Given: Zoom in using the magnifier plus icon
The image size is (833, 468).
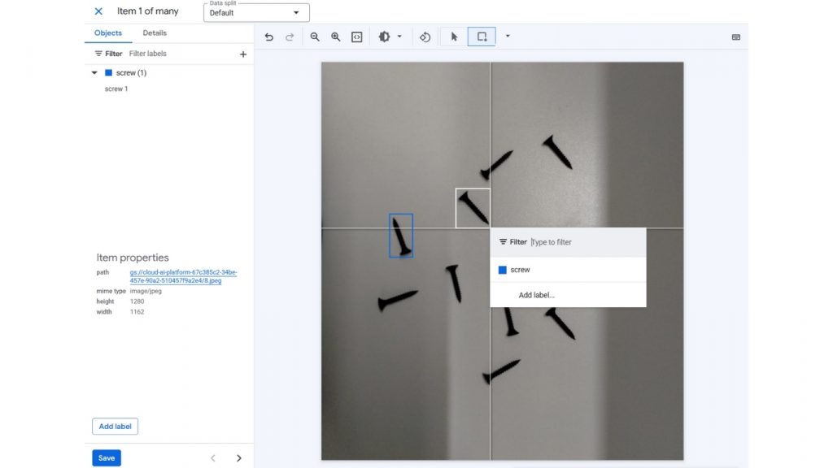Looking at the screenshot, I should tap(336, 37).
